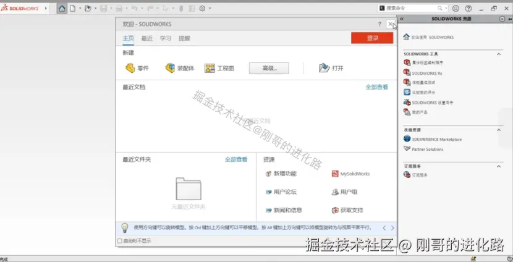Close the 欢迎 - SOLIDWORKS dialog

pyautogui.click(x=390, y=24)
